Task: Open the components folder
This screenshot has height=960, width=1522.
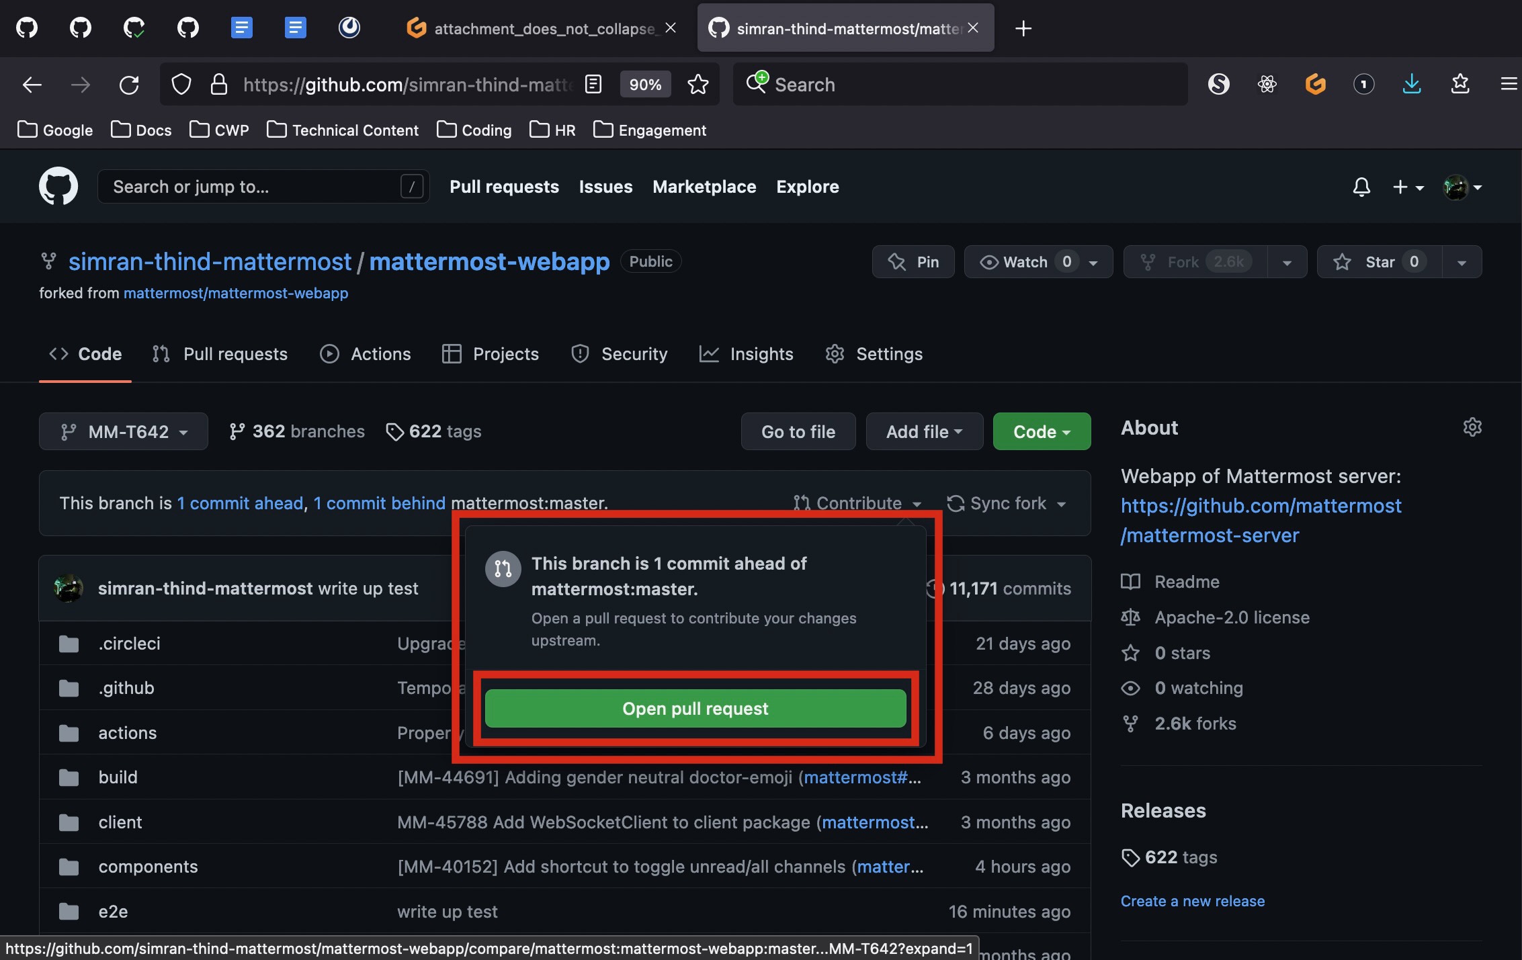Action: pyautogui.click(x=148, y=867)
